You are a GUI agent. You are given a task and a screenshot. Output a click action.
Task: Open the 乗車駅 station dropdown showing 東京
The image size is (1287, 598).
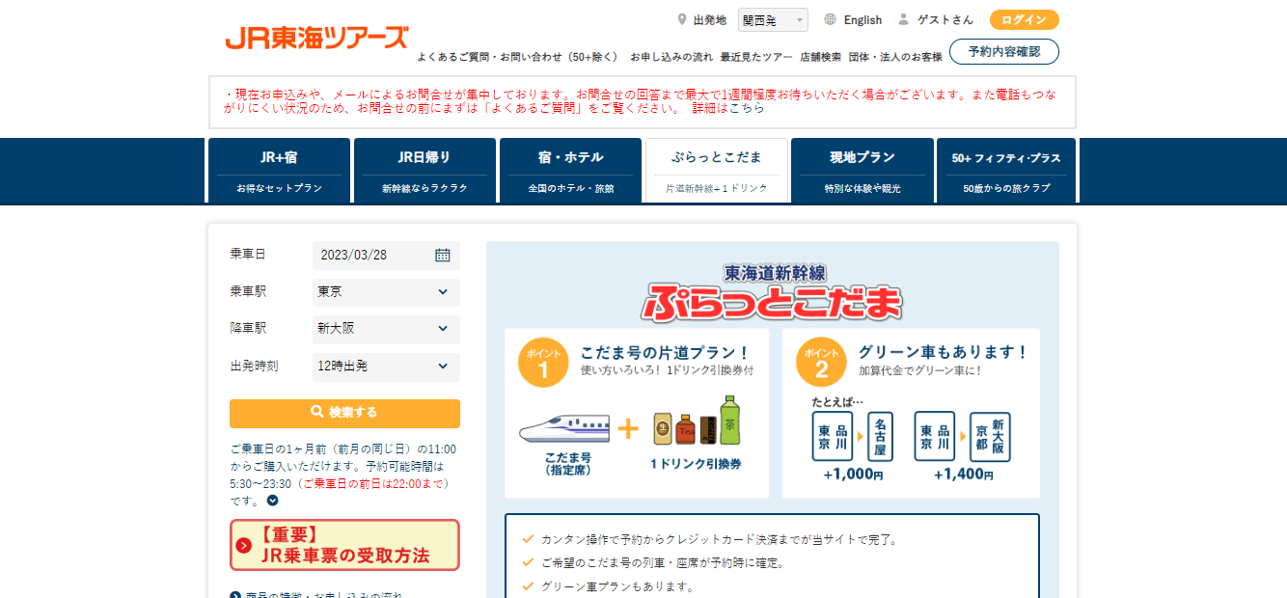(385, 292)
